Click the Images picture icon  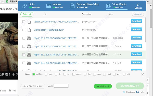49,6
